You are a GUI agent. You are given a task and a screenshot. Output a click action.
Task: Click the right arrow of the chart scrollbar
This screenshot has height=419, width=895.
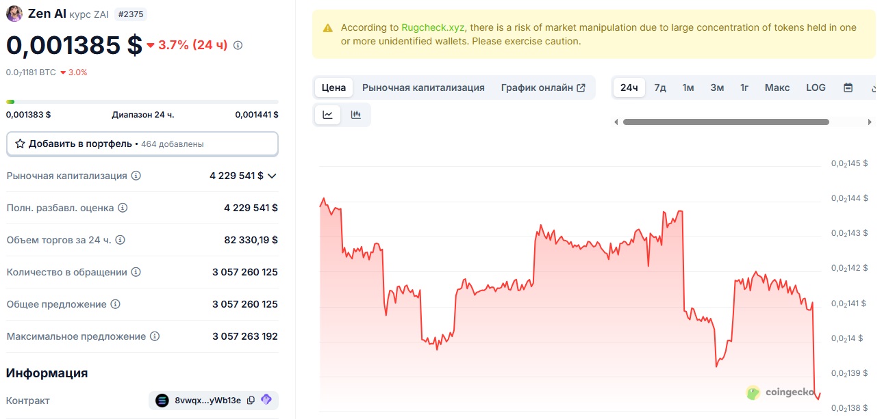click(870, 122)
